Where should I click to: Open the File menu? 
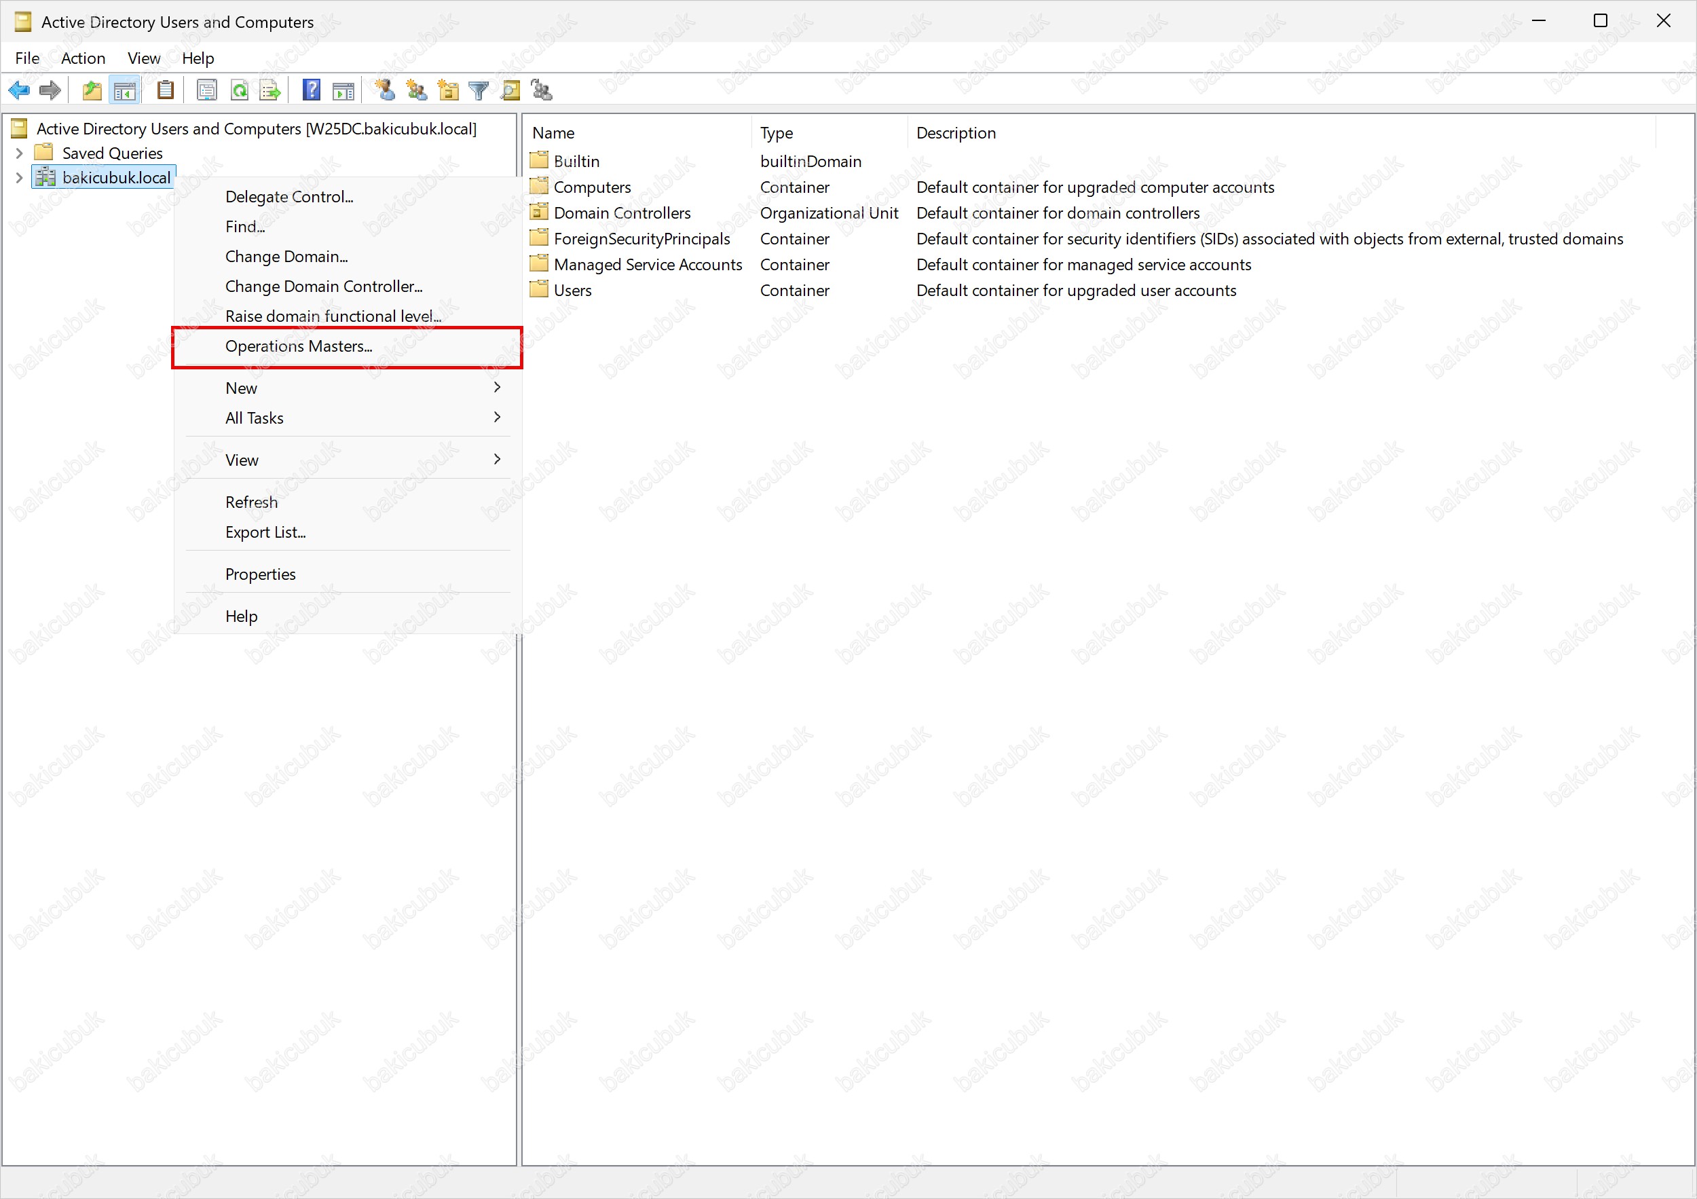27,58
